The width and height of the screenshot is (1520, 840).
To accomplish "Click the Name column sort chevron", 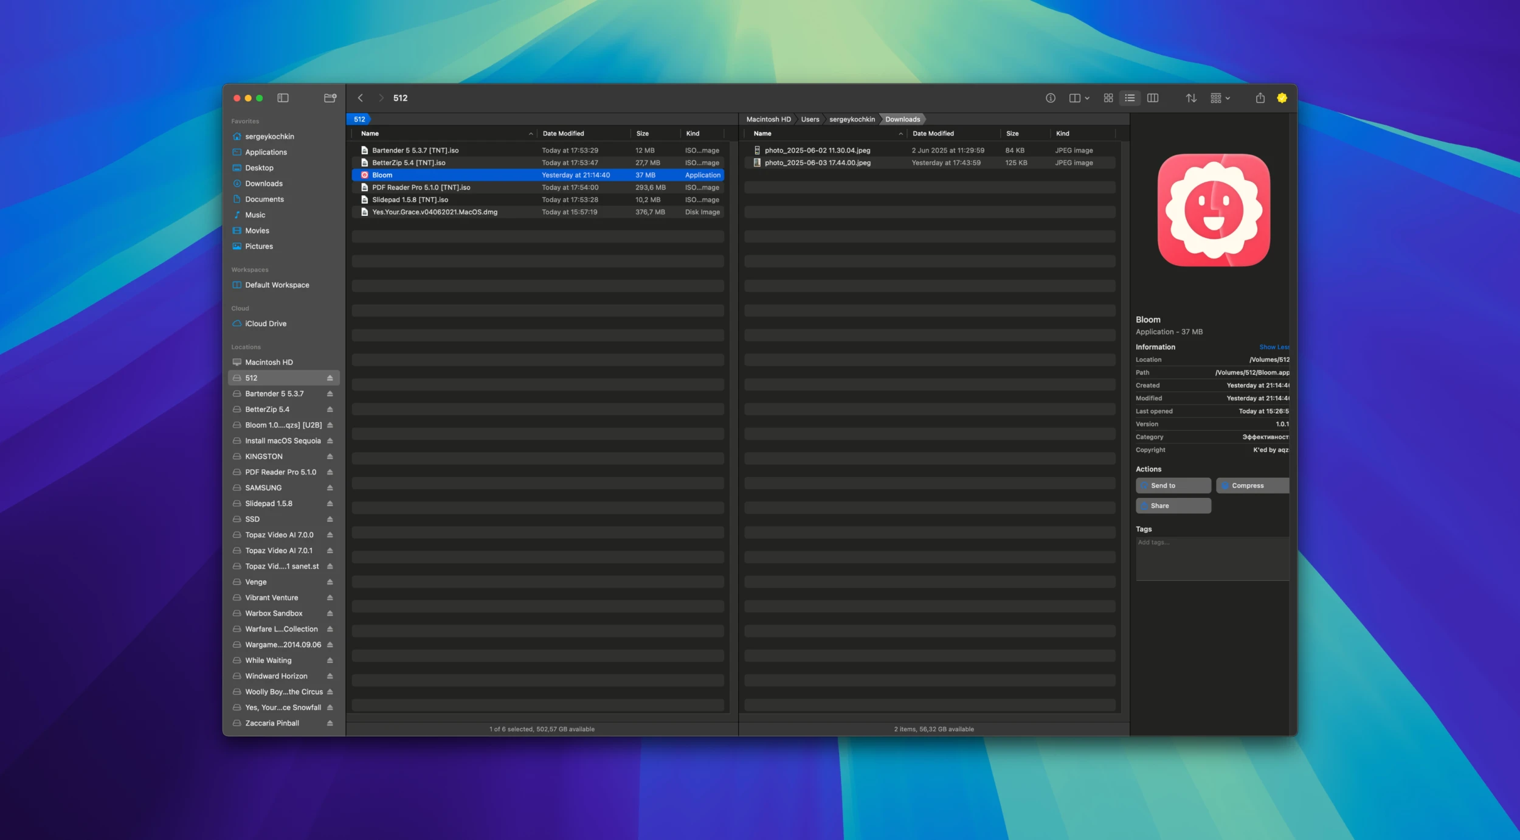I will tap(530, 133).
